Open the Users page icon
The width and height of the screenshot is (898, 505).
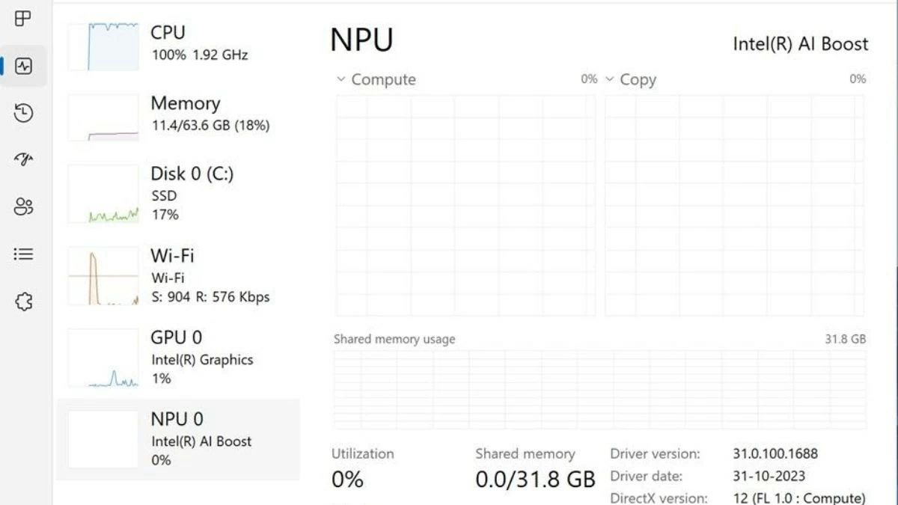click(x=23, y=206)
